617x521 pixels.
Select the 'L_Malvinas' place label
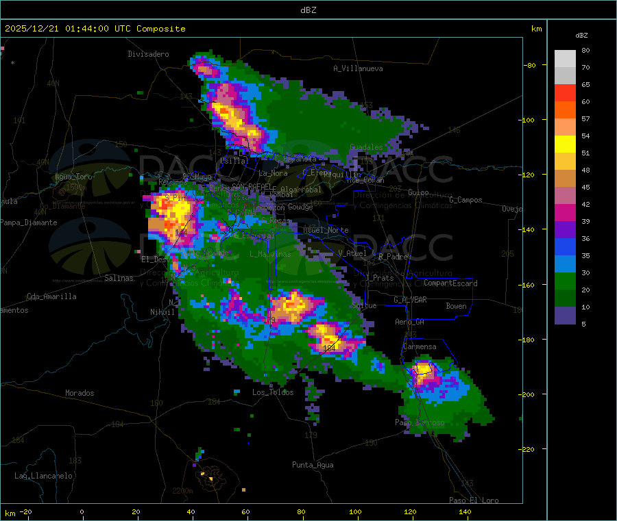tap(270, 254)
